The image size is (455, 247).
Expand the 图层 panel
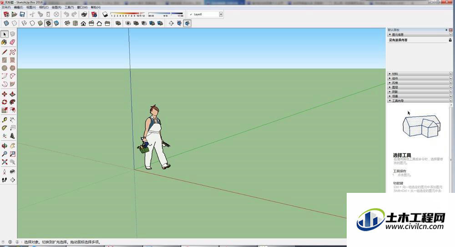click(420, 87)
